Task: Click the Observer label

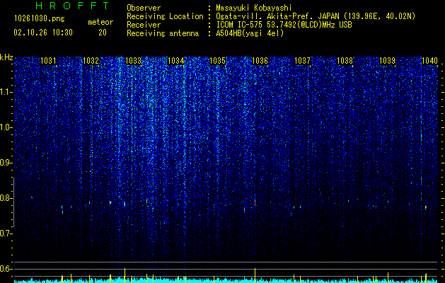Action: point(144,8)
